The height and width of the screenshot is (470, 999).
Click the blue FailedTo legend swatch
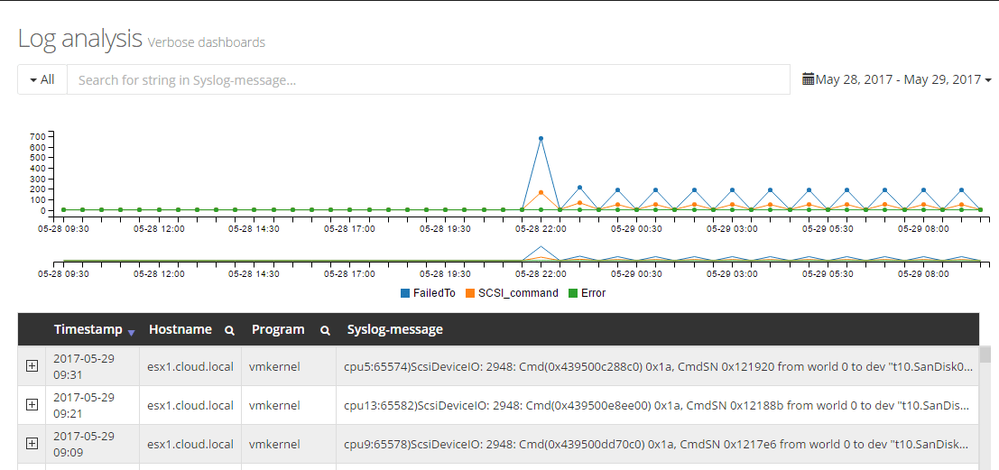coord(405,293)
